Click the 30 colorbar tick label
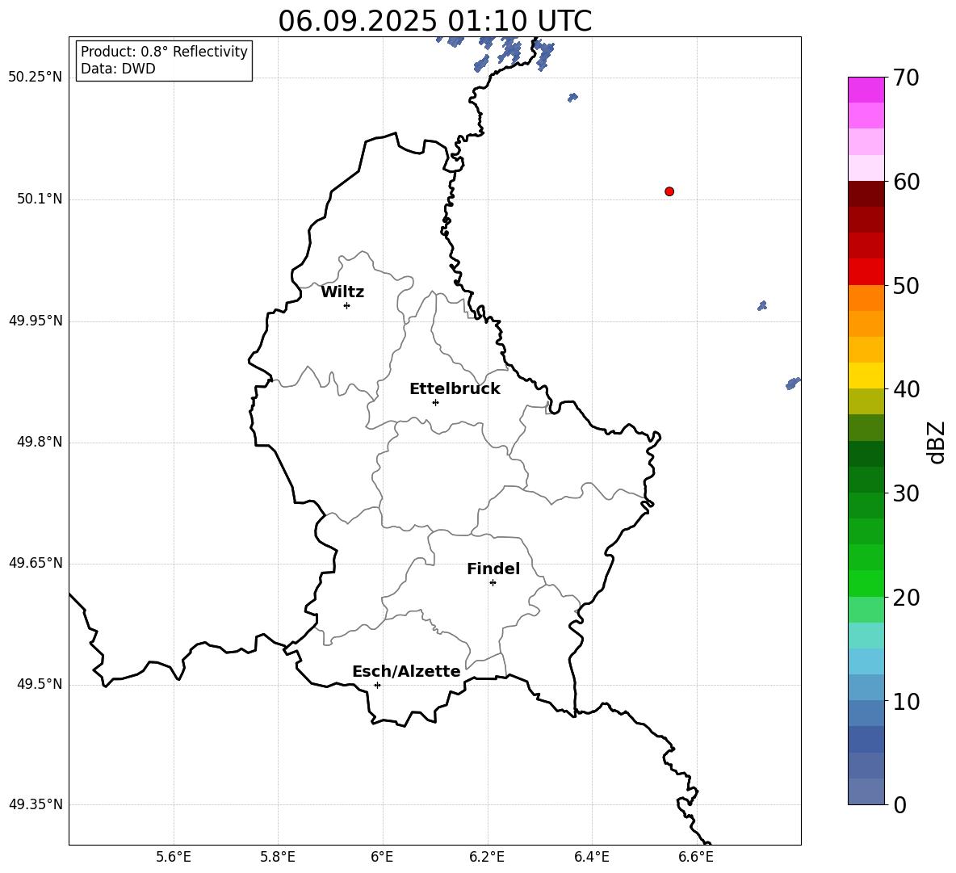The width and height of the screenshot is (956, 873). coord(906,493)
